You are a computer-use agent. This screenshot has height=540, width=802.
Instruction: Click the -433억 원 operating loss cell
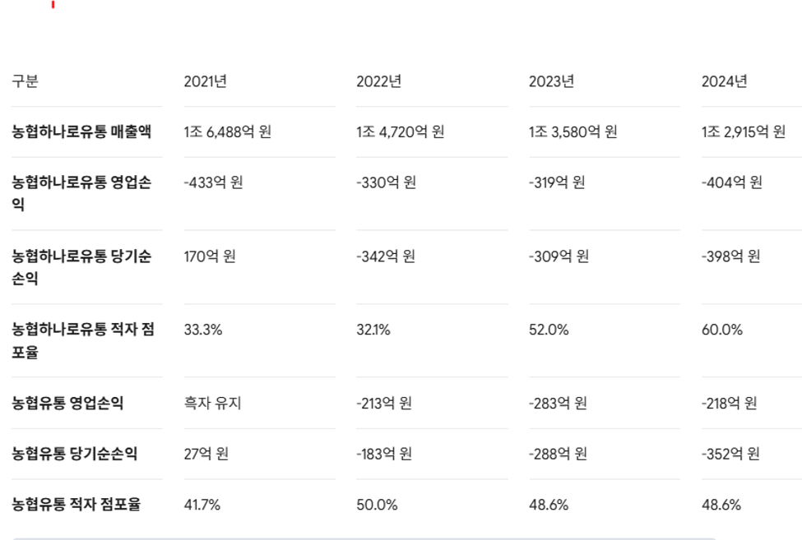213,182
